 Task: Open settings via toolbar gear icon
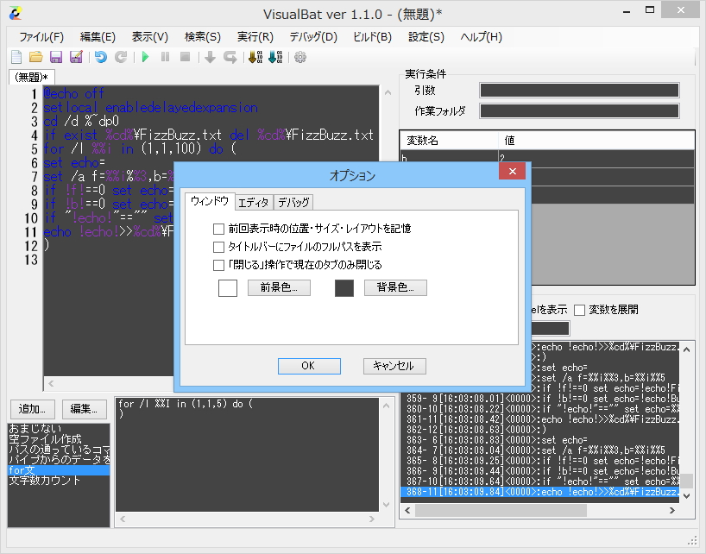tap(300, 57)
